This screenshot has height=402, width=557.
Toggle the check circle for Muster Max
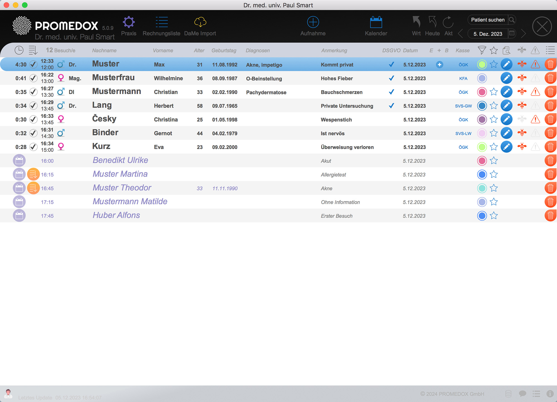[x=33, y=64]
